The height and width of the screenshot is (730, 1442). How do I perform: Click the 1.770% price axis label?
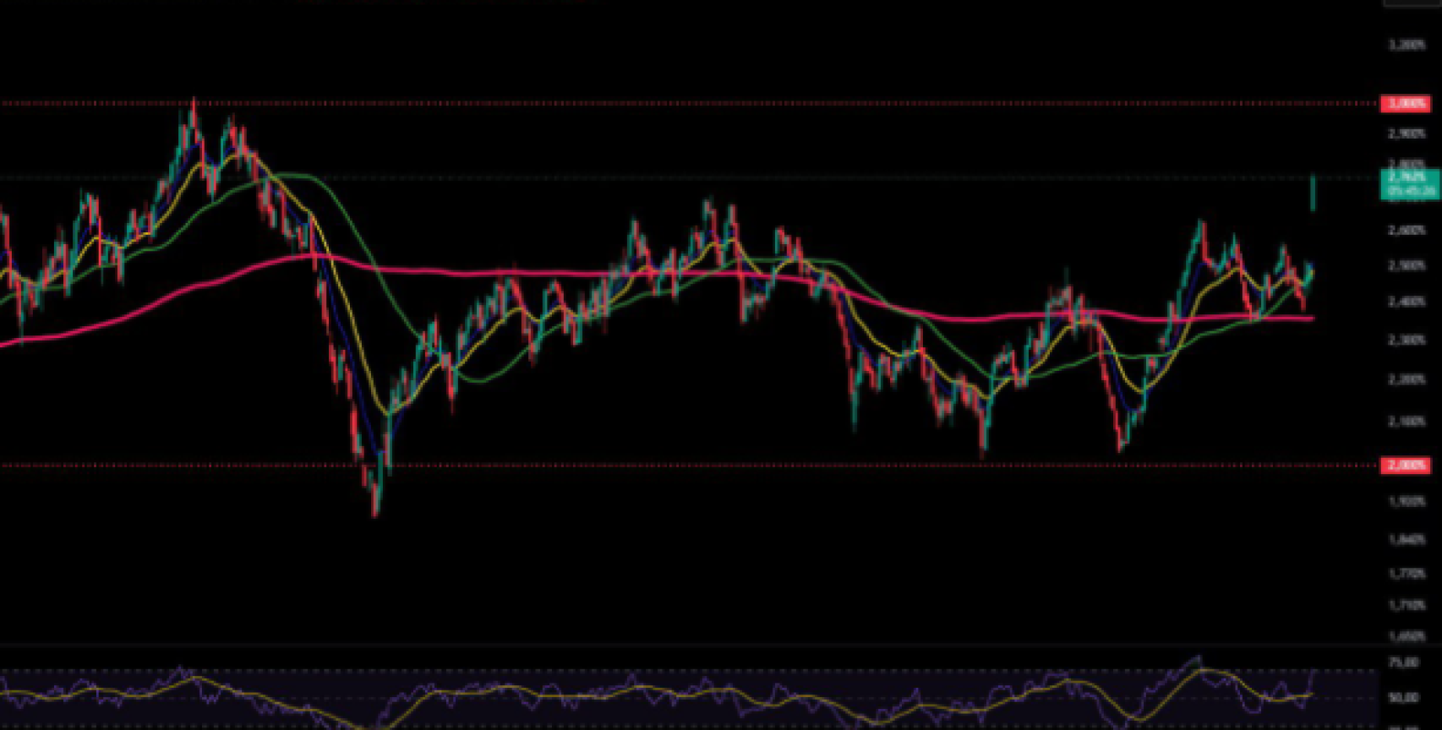coord(1406,574)
